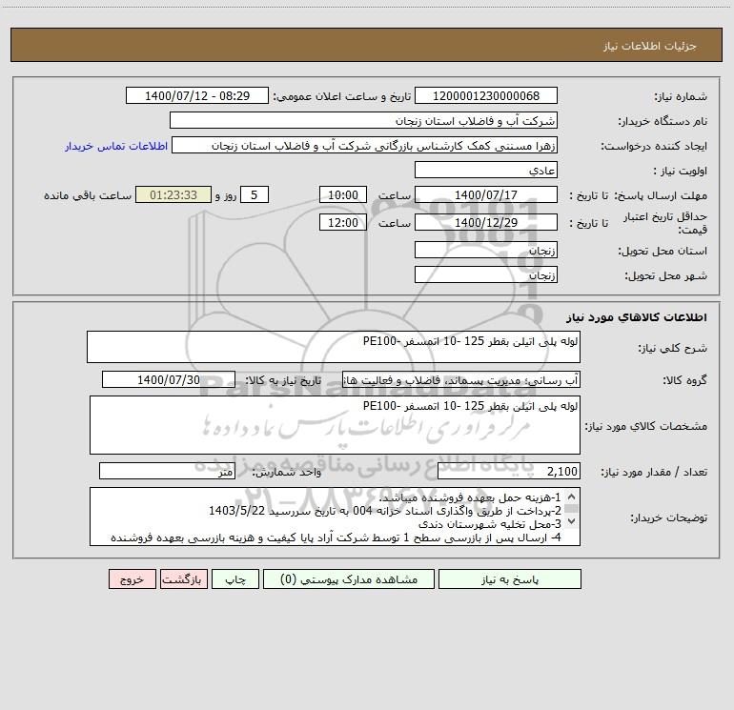
Task: Click the label 'تعداد / مقدار مورد نیاز:'
Action: pyautogui.click(x=654, y=472)
